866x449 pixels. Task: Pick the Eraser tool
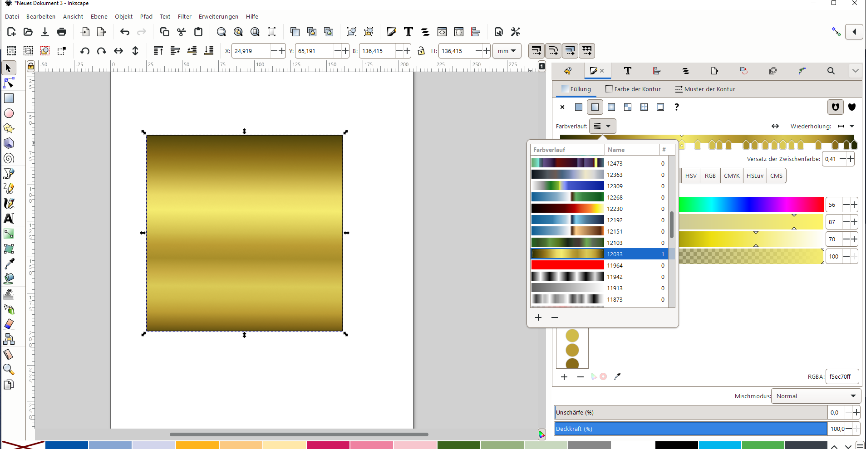(9, 324)
